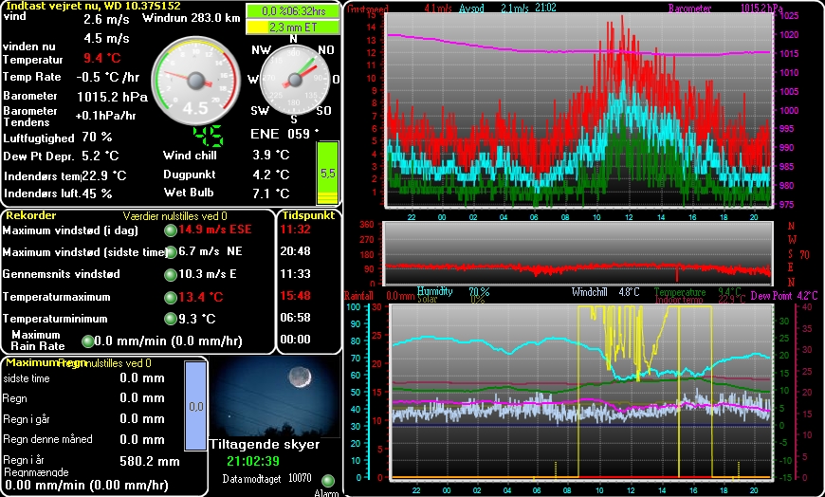Screen dimensions: 825x497
Task: Click LED beside Gennemsnits vindstød value
Action: 171,274
